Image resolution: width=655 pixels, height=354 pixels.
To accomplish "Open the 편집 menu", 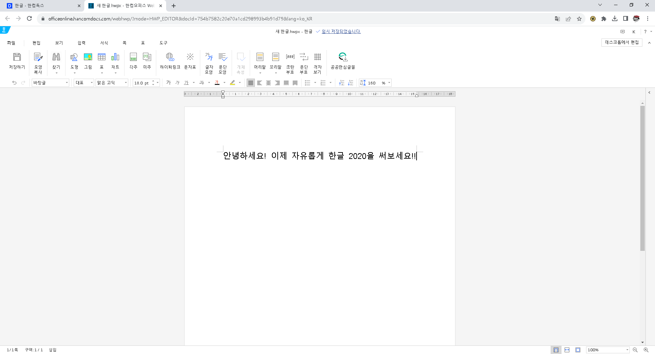I will 37,43.
